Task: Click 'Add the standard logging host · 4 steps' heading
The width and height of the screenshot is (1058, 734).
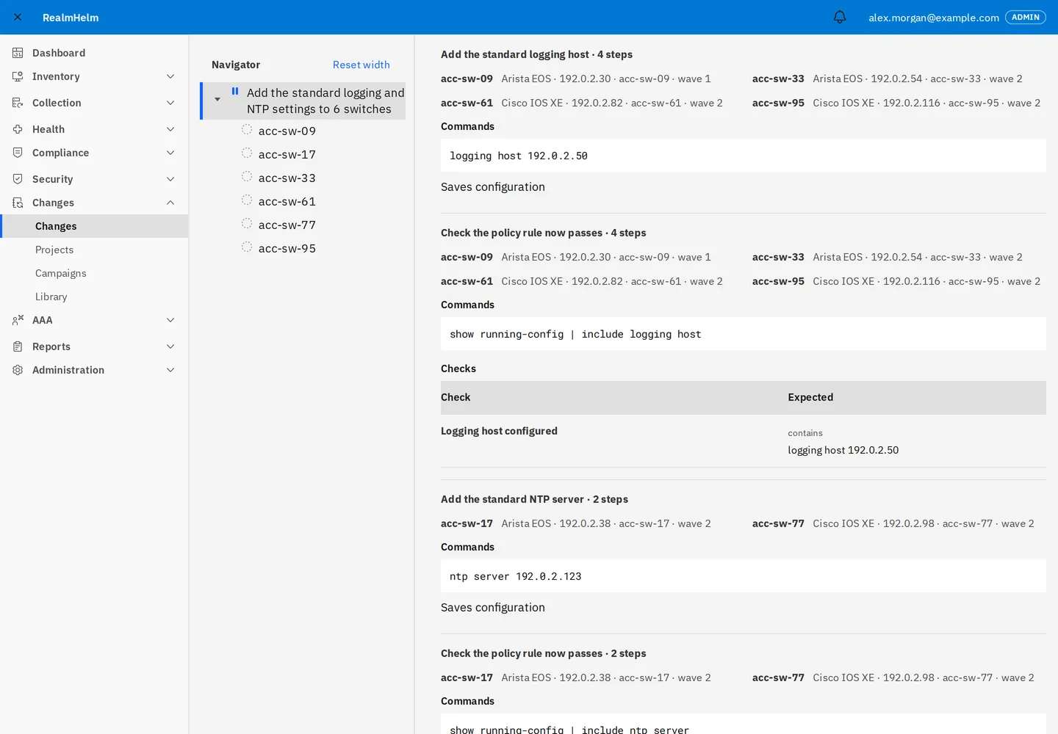Action: click(537, 54)
